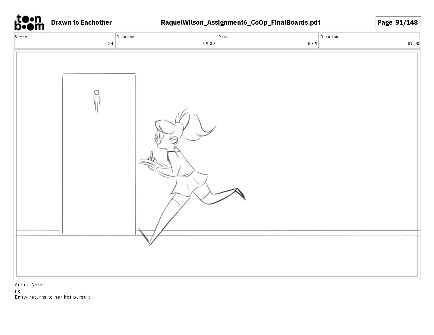The height and width of the screenshot is (335, 434).
Task: Click the Duration label beside Panel
Action: 329,37
